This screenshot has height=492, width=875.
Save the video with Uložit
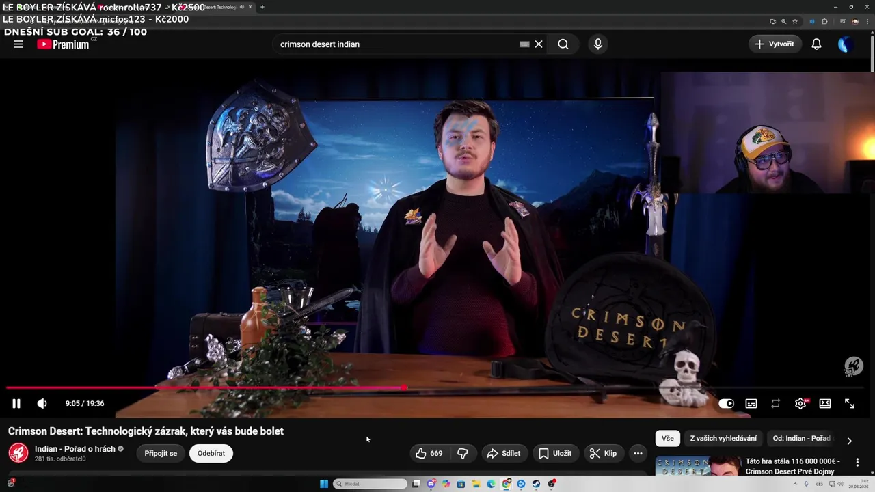556,453
